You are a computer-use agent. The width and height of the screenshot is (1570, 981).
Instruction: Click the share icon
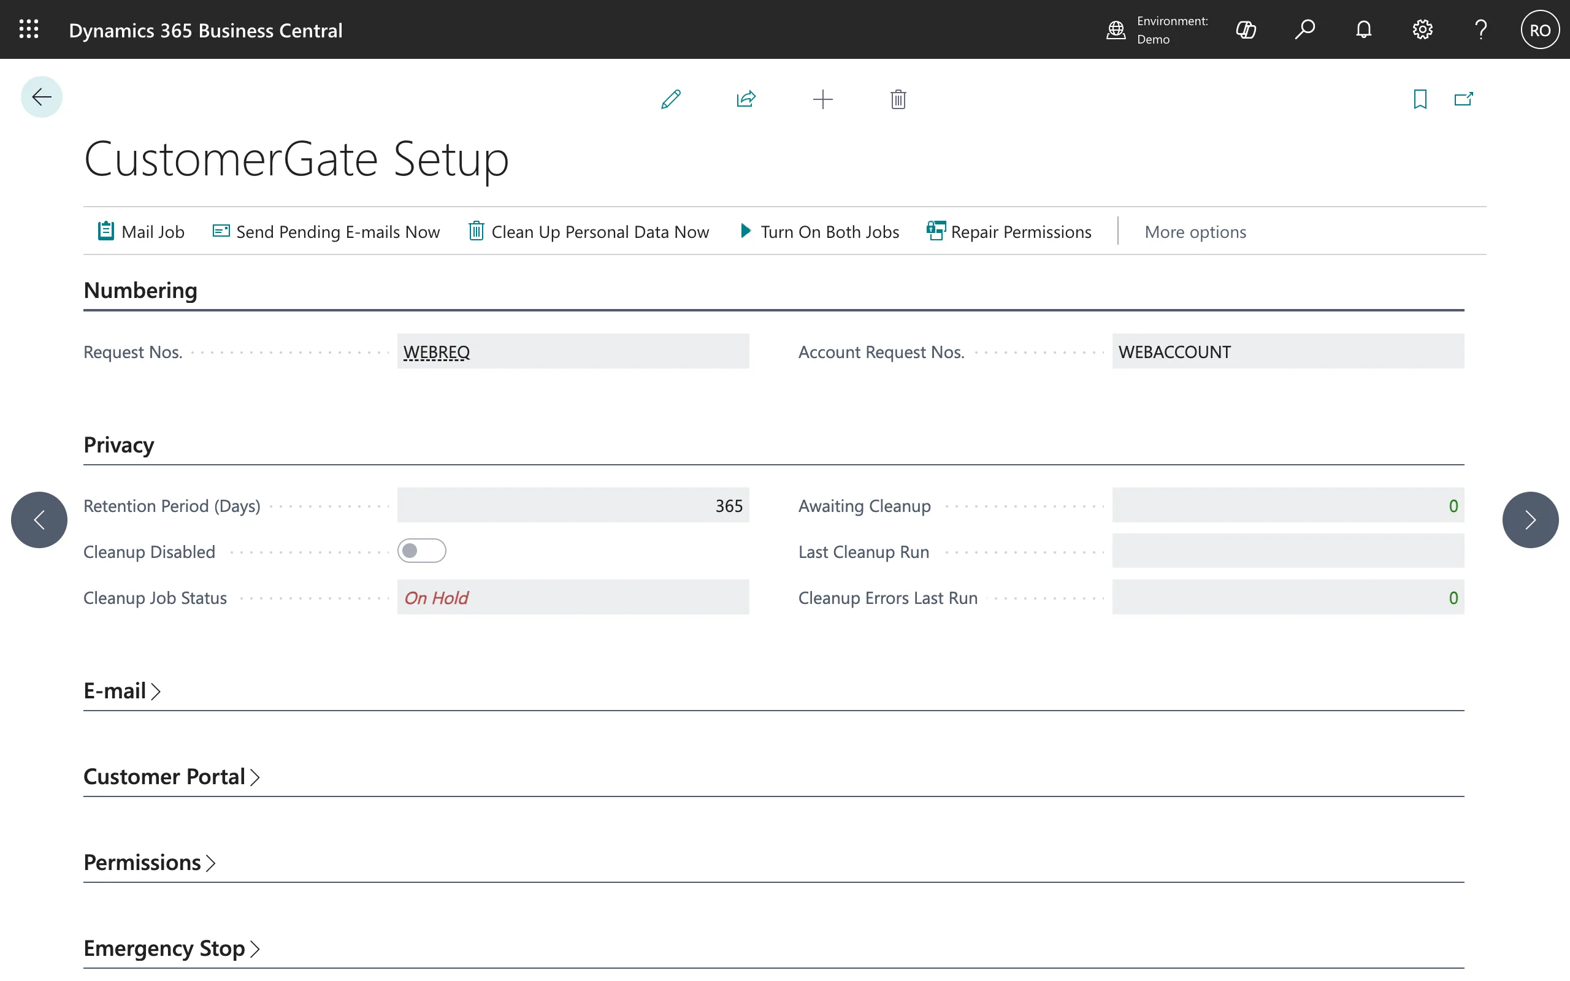(x=746, y=99)
